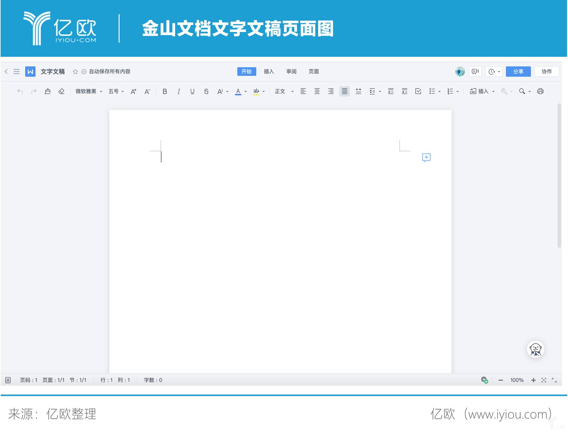Viewport: 568px width, 432px height.
Task: Click the presentation/speaker icon button
Action: (475, 72)
